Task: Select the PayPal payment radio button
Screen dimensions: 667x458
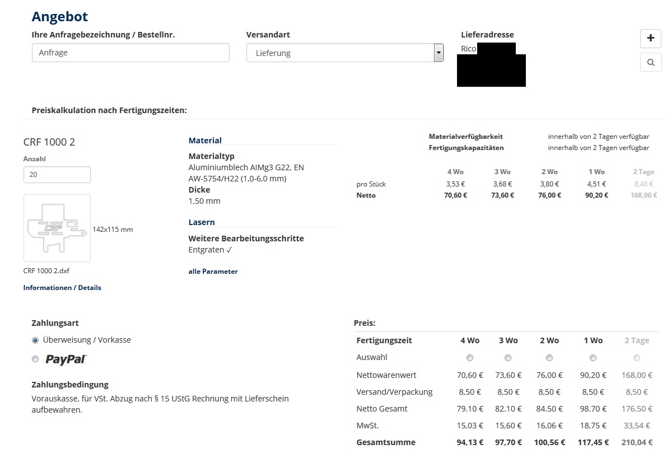Action: [35, 359]
